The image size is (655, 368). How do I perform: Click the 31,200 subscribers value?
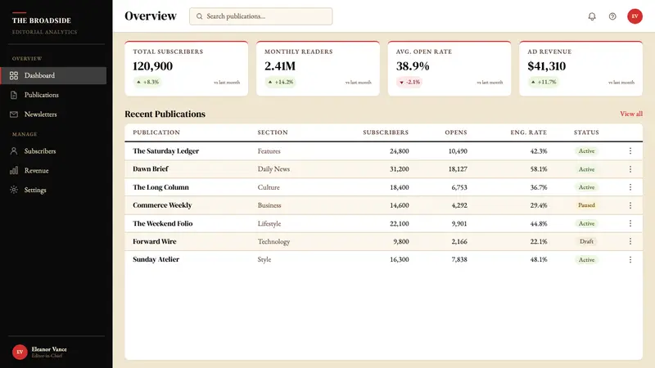coord(400,169)
